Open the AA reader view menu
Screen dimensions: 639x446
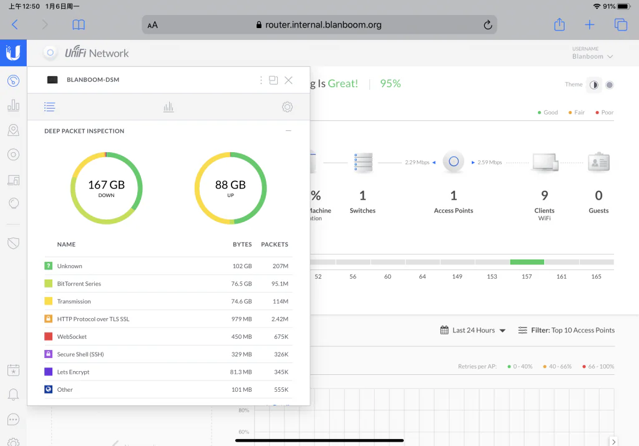152,25
